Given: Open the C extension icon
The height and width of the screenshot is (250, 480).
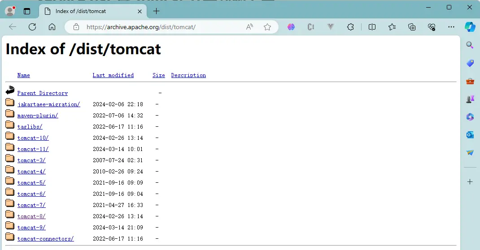Looking at the screenshot, I should click(311, 27).
